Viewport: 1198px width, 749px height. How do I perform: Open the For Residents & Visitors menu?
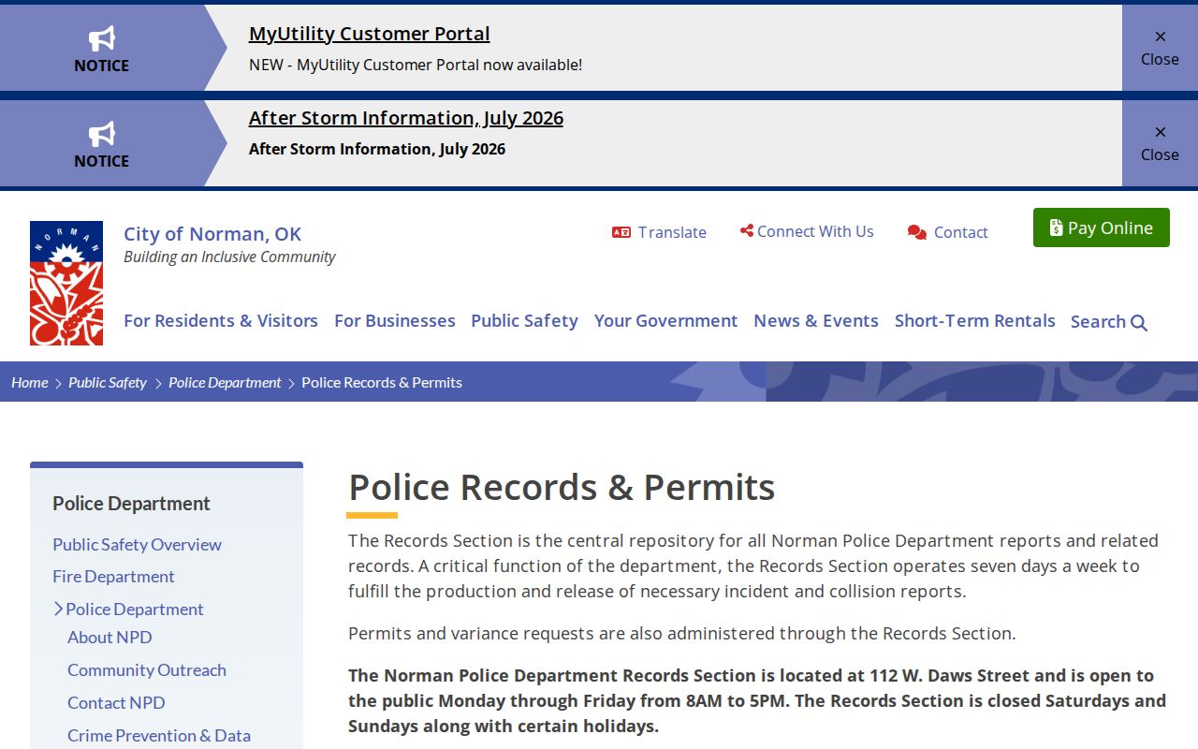coord(221,320)
